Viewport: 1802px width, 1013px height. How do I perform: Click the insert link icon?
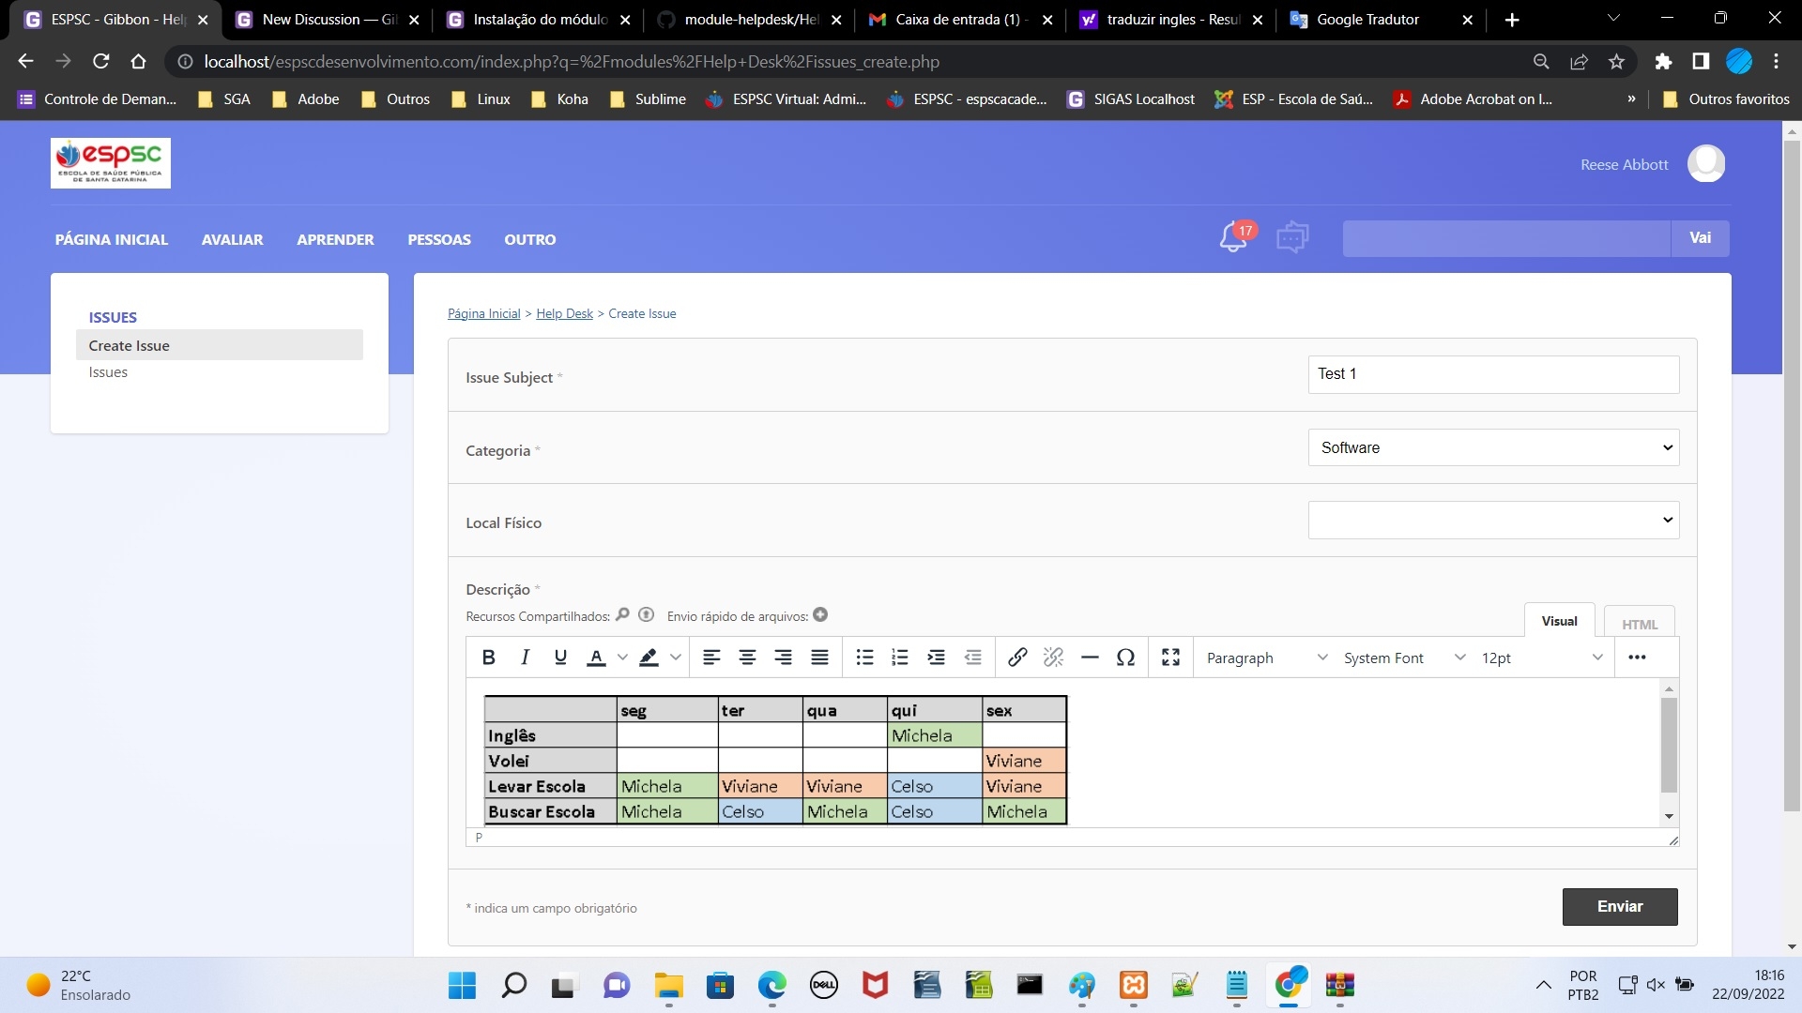pos(1017,658)
